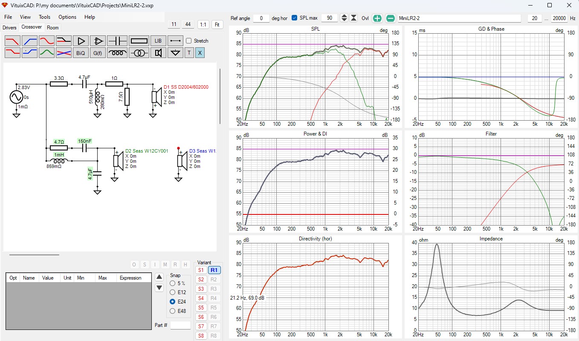Select the E12 snap option
Screen dimensions: 579x341
(172, 292)
